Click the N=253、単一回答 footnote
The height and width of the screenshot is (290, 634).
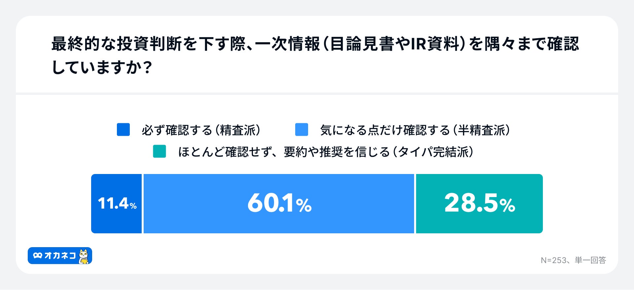click(573, 260)
